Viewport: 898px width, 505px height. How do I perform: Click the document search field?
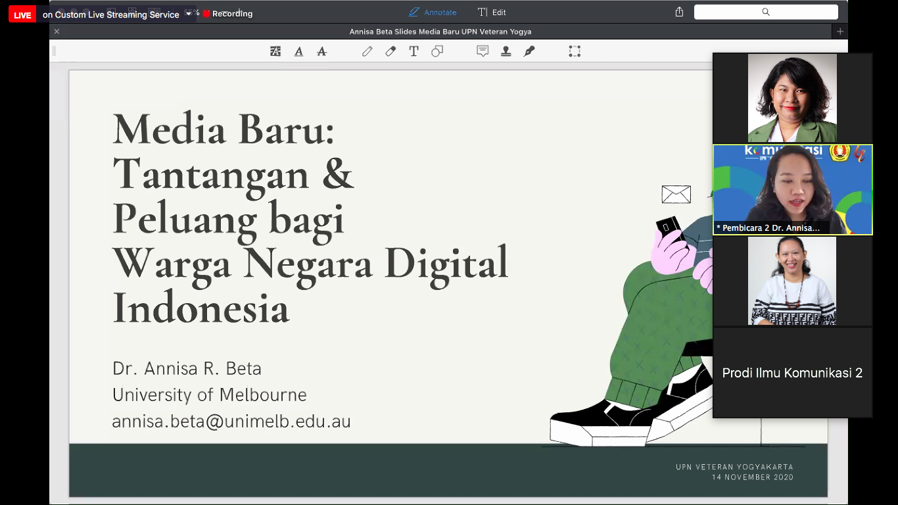(766, 12)
